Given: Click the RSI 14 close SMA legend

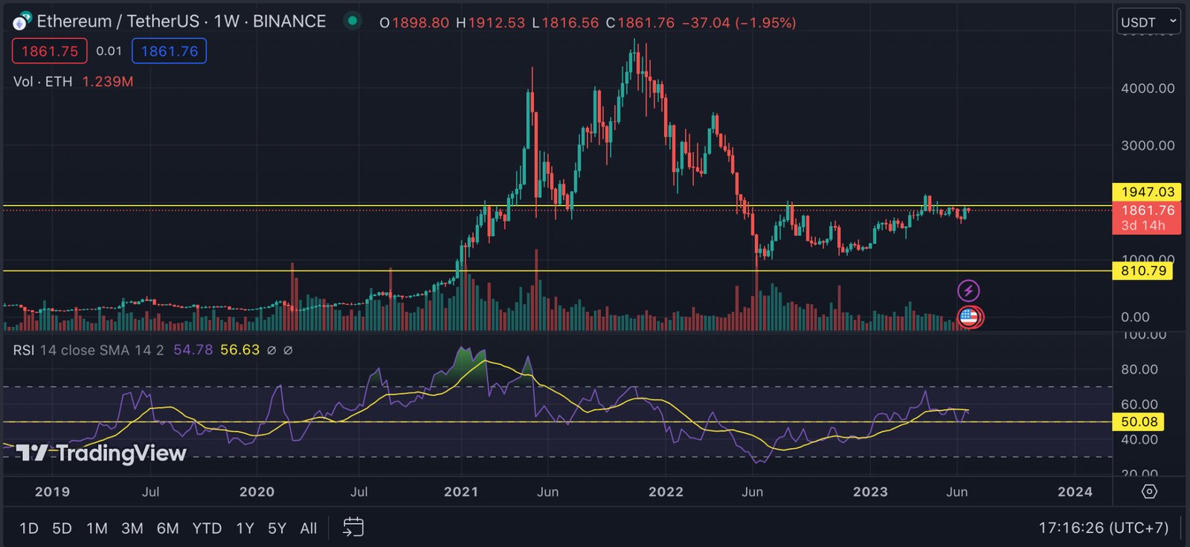Looking at the screenshot, I should (89, 350).
